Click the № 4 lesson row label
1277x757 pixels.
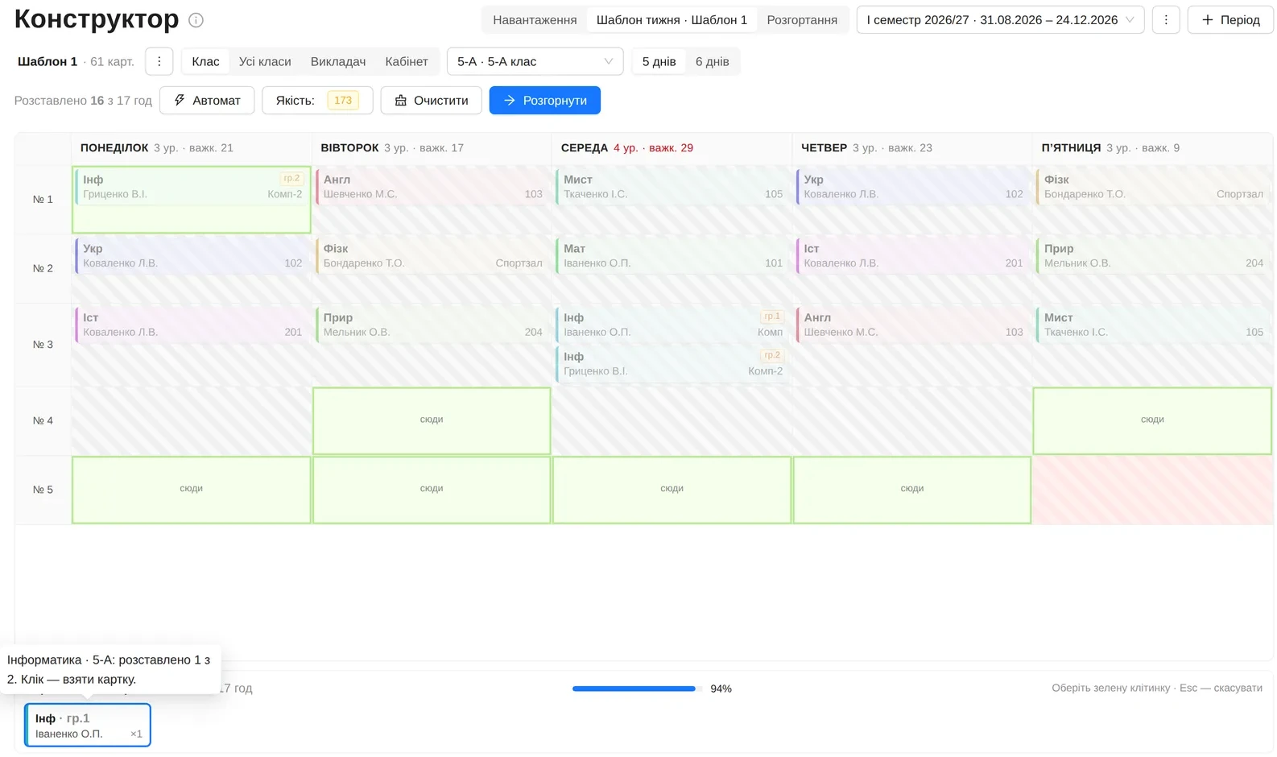click(x=43, y=420)
